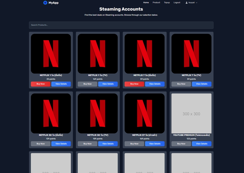Click the 159 points price text
Image resolution: width=244 pixels, height=173 pixels.
(98, 139)
